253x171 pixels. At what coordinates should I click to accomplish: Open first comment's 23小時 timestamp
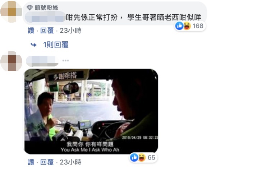click(70, 31)
